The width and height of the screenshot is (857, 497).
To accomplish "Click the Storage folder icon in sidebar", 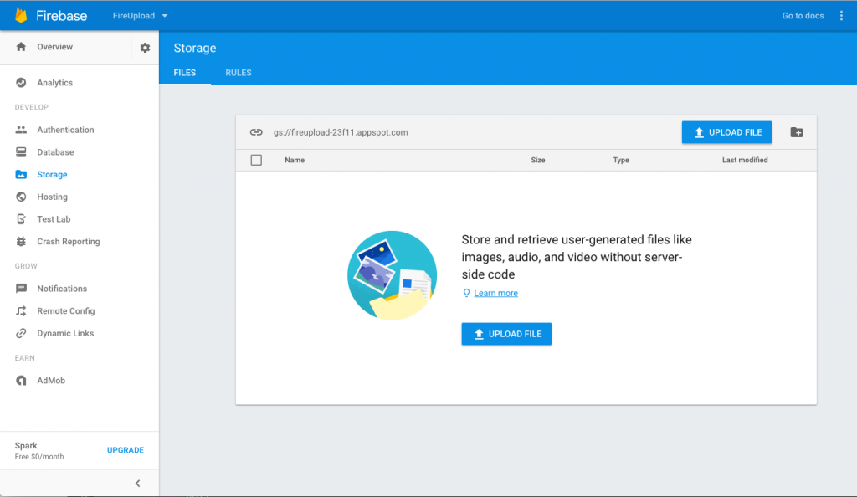I will 21,174.
